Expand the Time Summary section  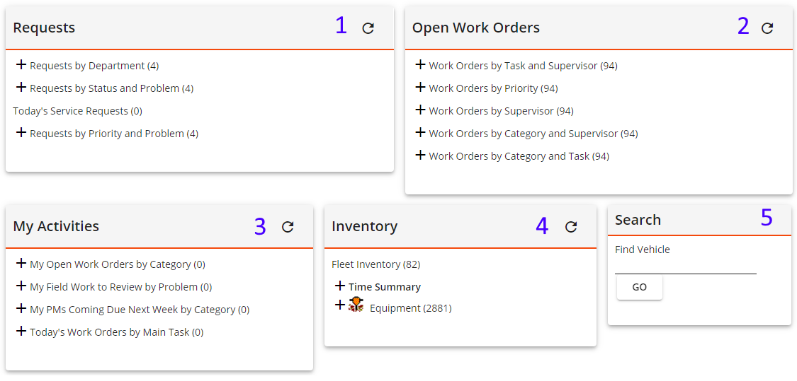[340, 286]
